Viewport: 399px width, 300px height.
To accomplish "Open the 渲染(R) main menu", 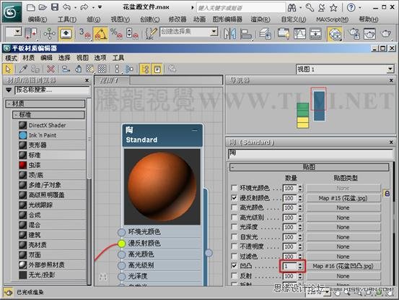I will pos(260,20).
